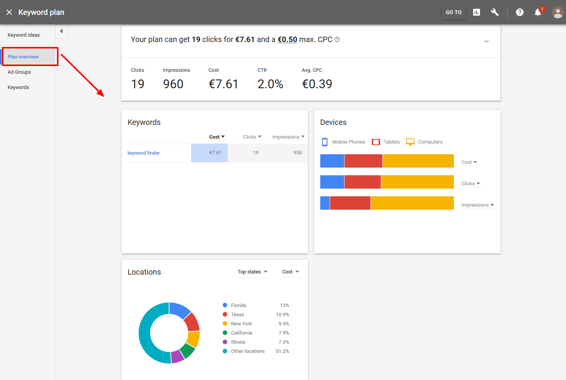Open Locations Cost dropdown
Screen dimensions: 566x380
point(291,272)
